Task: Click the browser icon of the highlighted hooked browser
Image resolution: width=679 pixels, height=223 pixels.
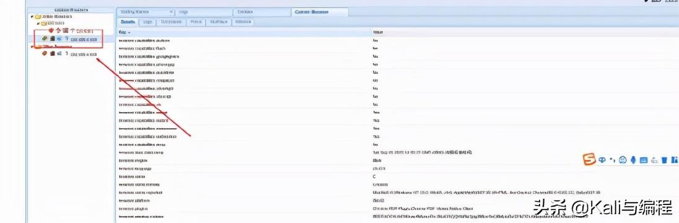Action: pyautogui.click(x=44, y=39)
